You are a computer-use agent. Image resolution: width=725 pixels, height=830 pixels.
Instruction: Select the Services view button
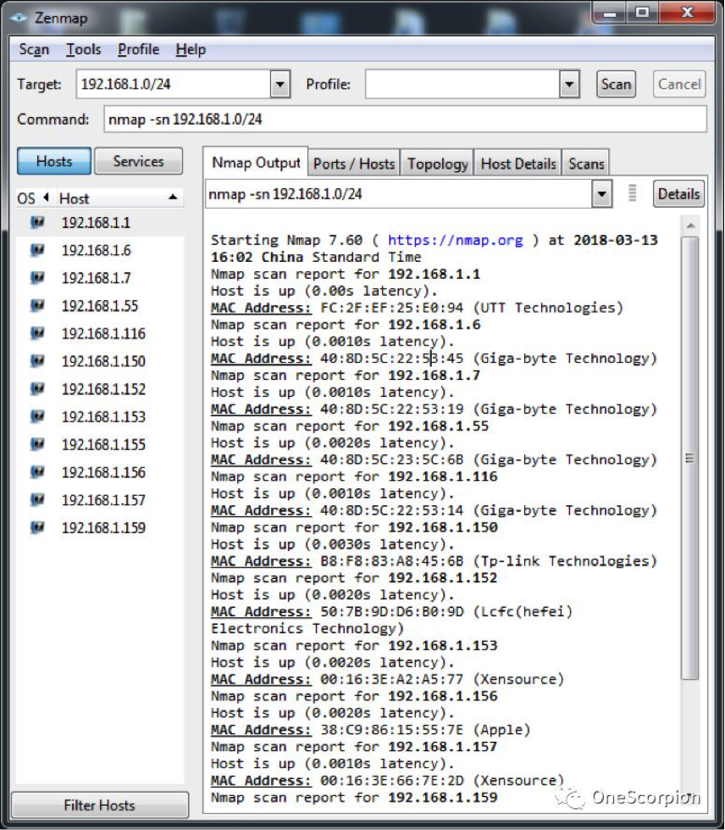click(x=139, y=161)
